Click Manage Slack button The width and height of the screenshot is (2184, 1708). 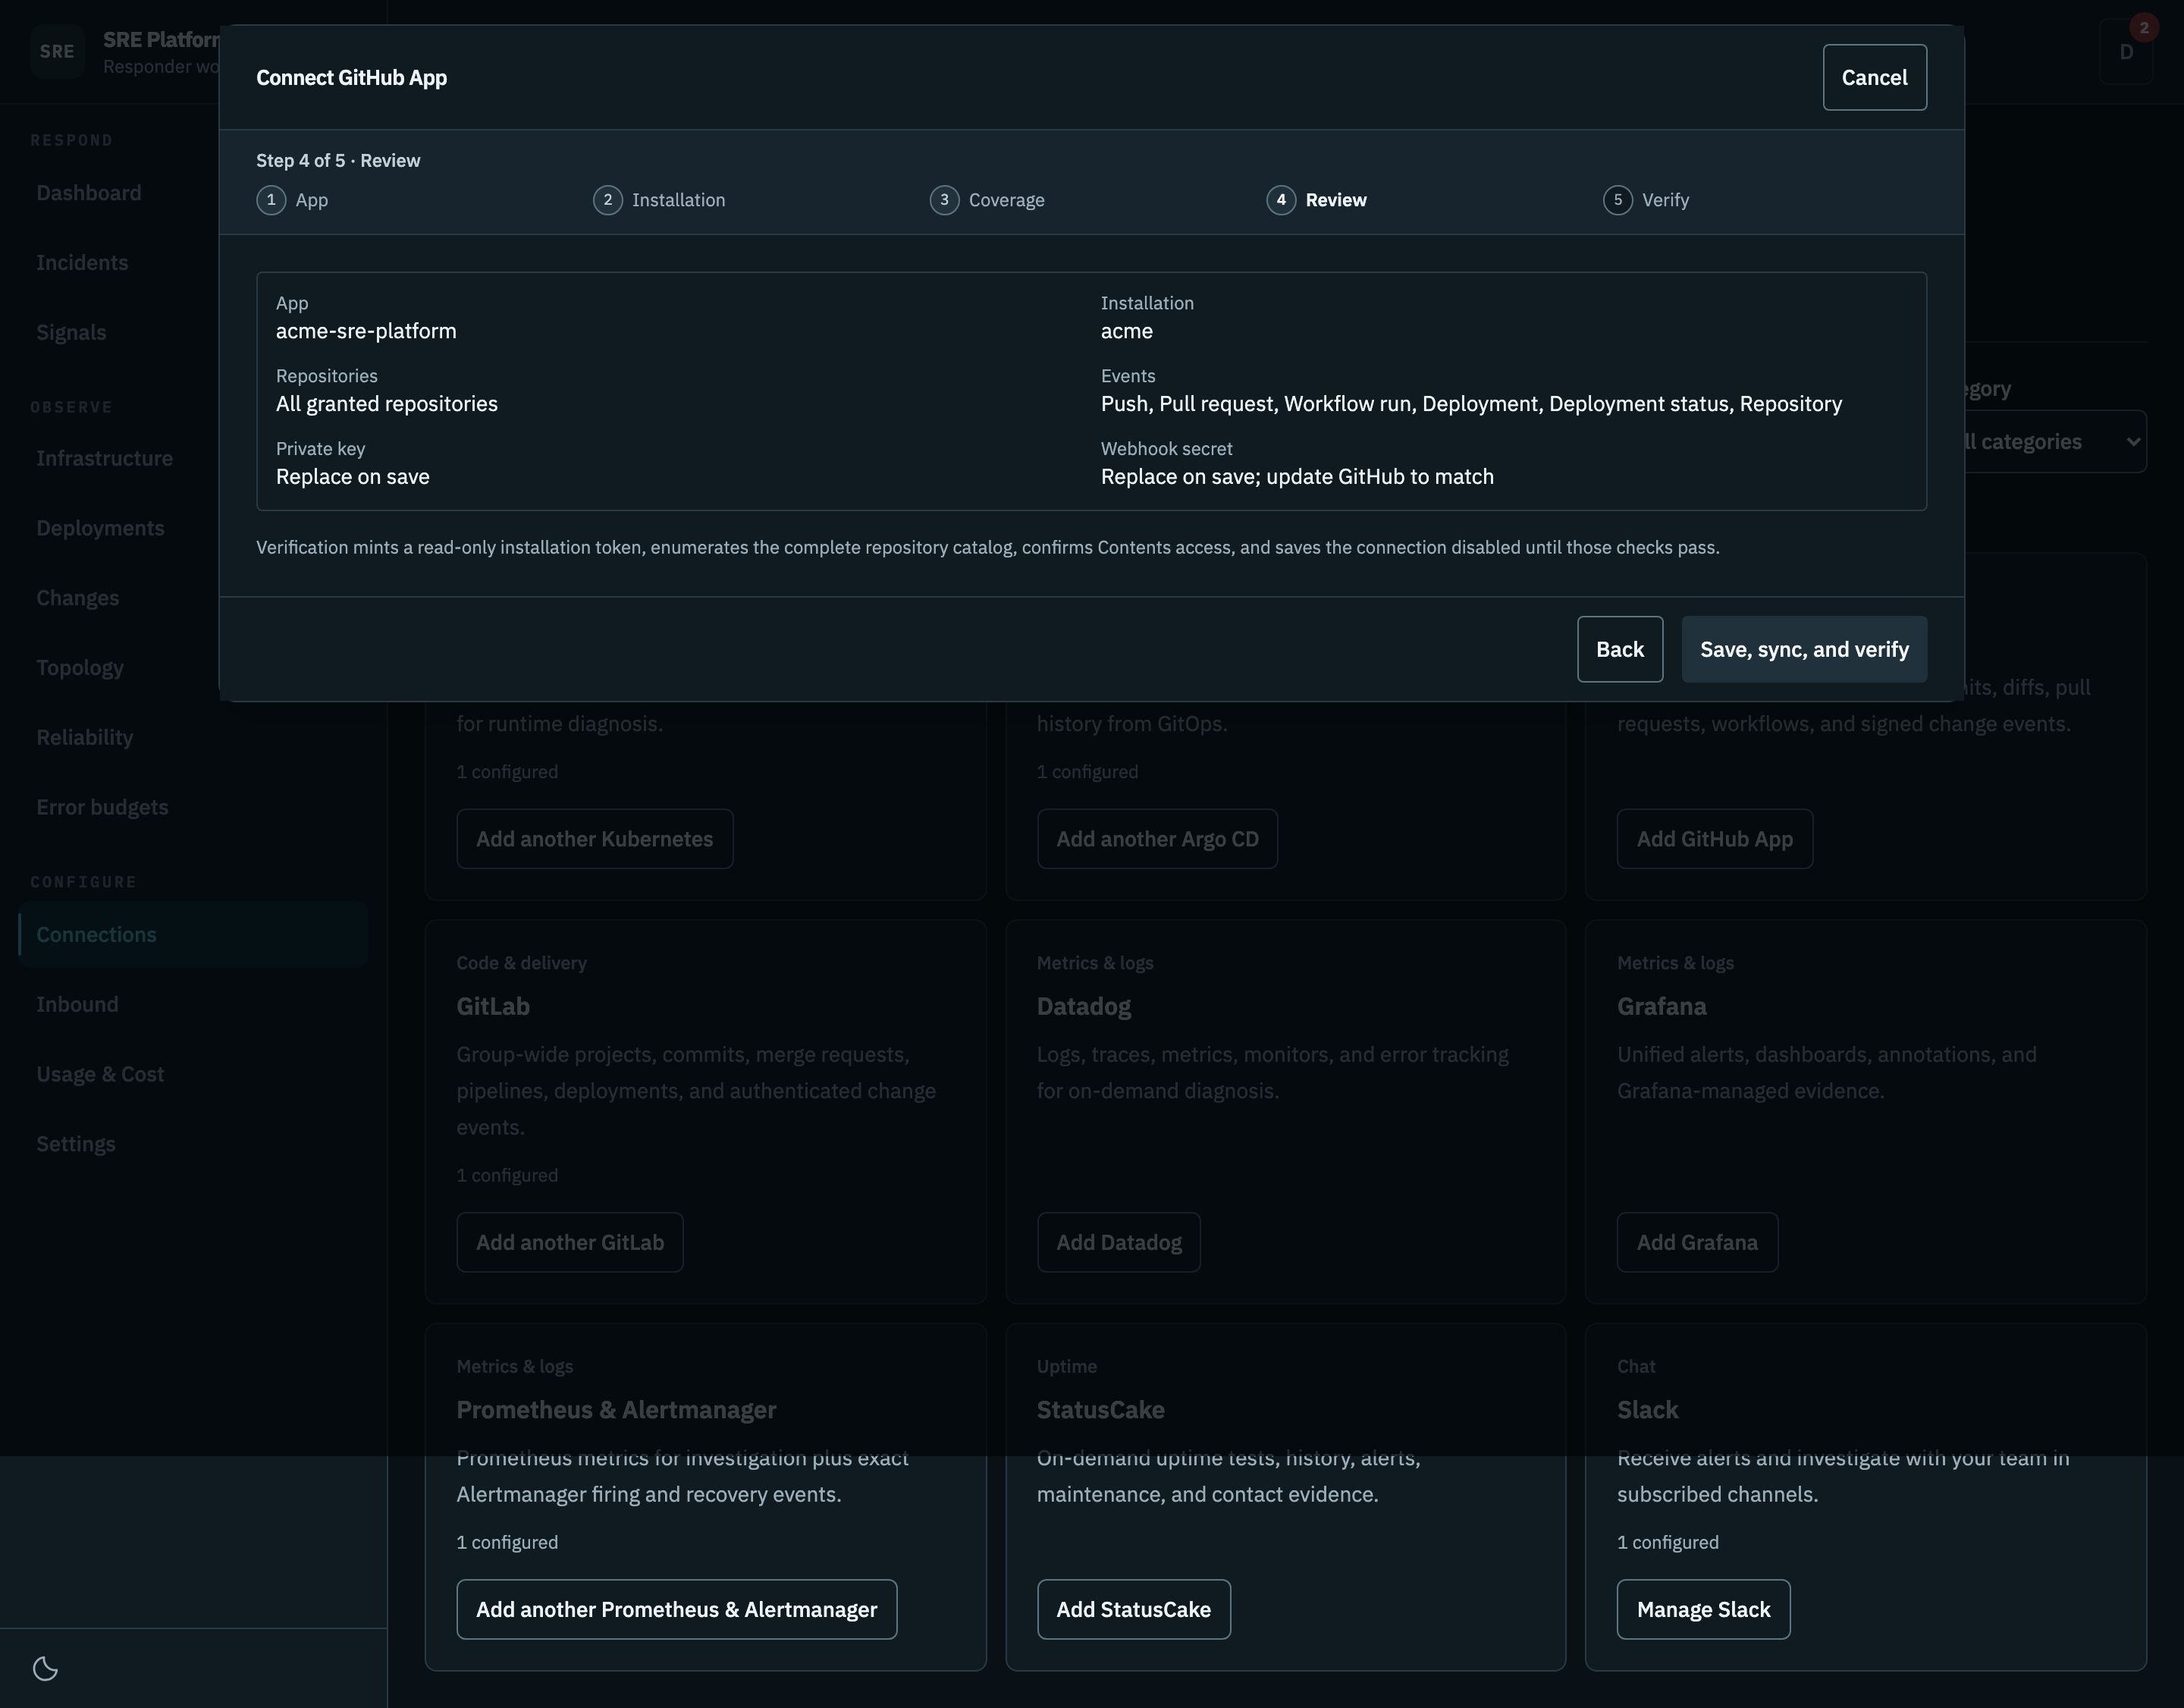[1703, 1609]
